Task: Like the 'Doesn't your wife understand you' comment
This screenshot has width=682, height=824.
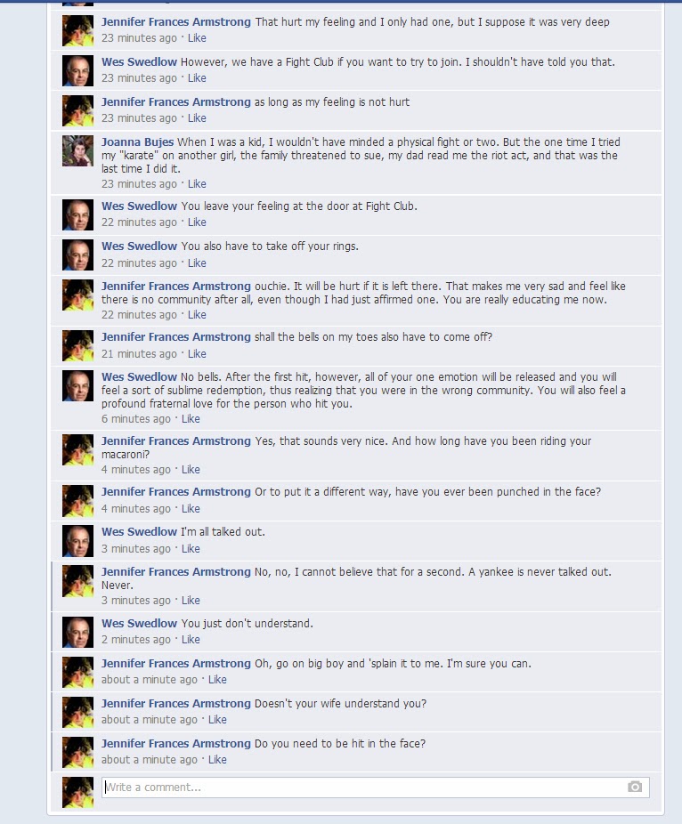Action: pos(217,719)
